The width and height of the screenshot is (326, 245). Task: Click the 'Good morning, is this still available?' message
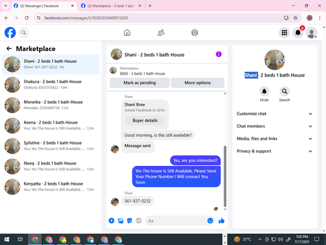tap(158, 135)
